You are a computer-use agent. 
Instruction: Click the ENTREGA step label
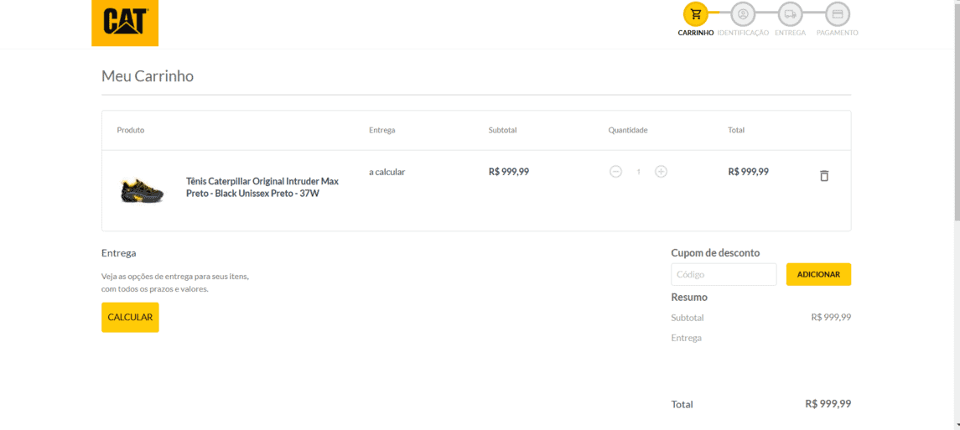790,33
